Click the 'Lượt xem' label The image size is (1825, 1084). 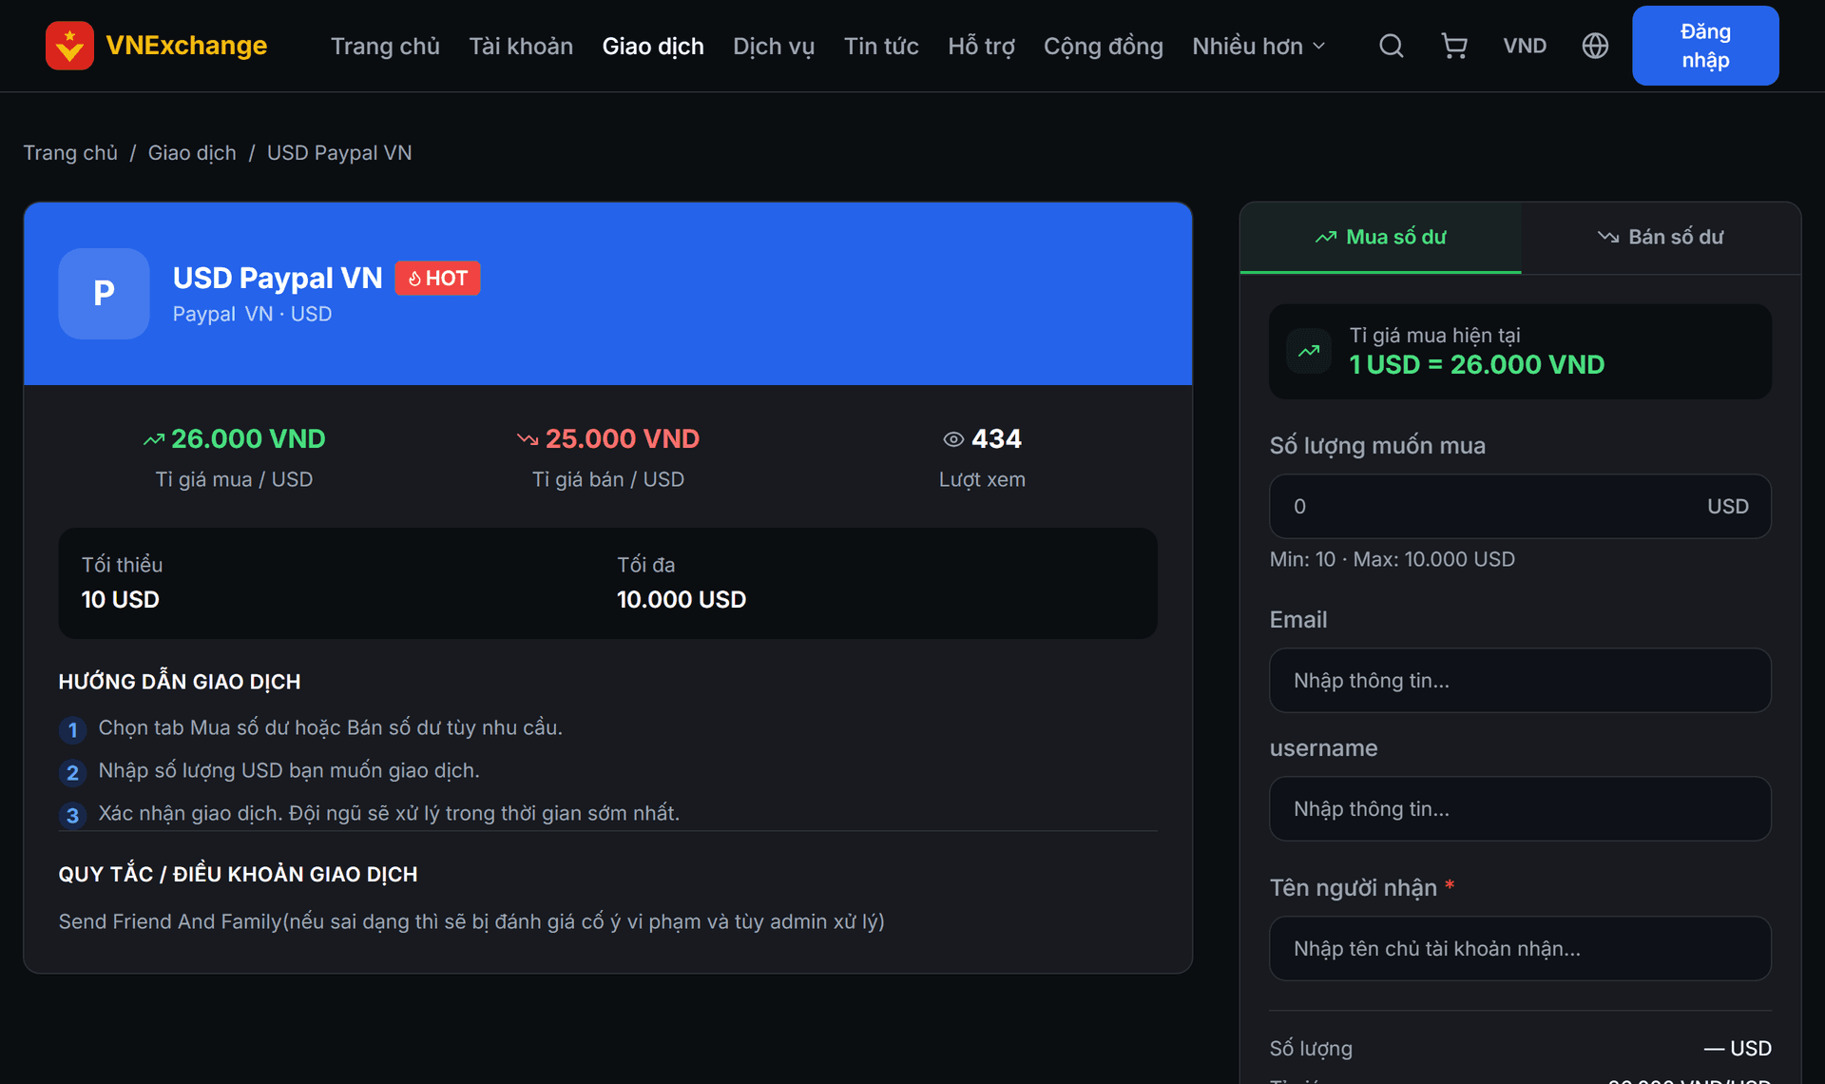982,480
